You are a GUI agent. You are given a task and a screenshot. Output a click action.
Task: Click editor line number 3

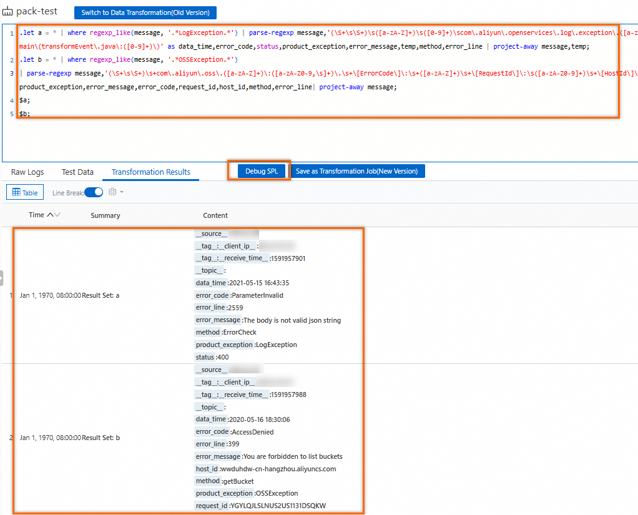[12, 73]
